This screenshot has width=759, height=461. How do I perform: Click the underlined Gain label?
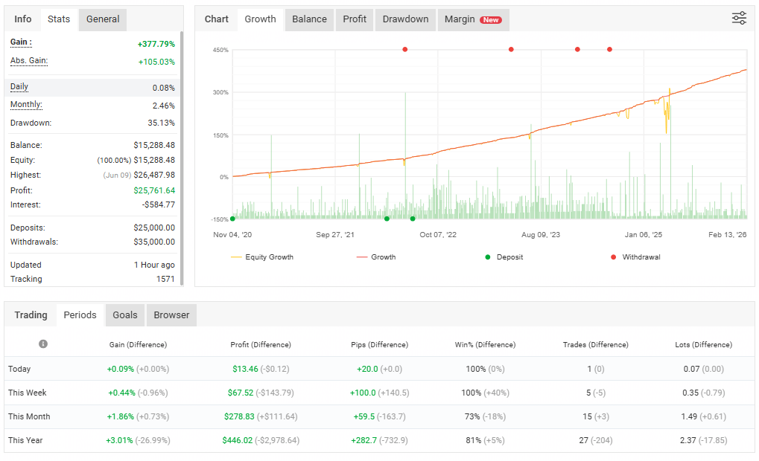coord(21,42)
